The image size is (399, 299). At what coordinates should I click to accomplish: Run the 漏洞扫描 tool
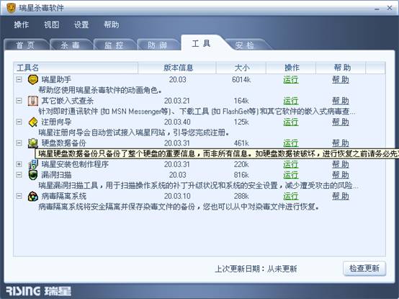[291, 175]
